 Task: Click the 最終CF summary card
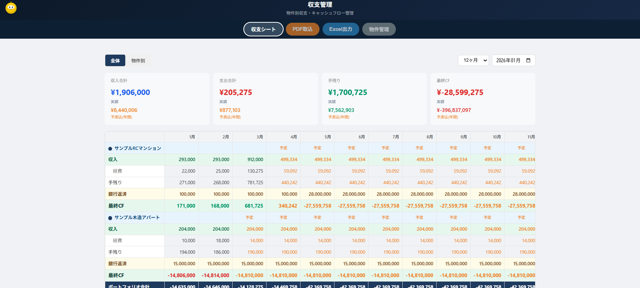pyautogui.click(x=483, y=99)
